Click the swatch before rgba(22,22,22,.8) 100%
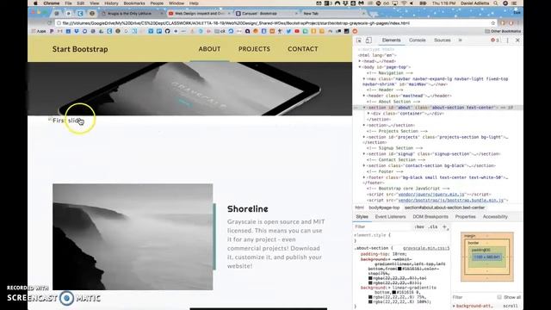Screen dimensions: 551x310 tap(370, 301)
